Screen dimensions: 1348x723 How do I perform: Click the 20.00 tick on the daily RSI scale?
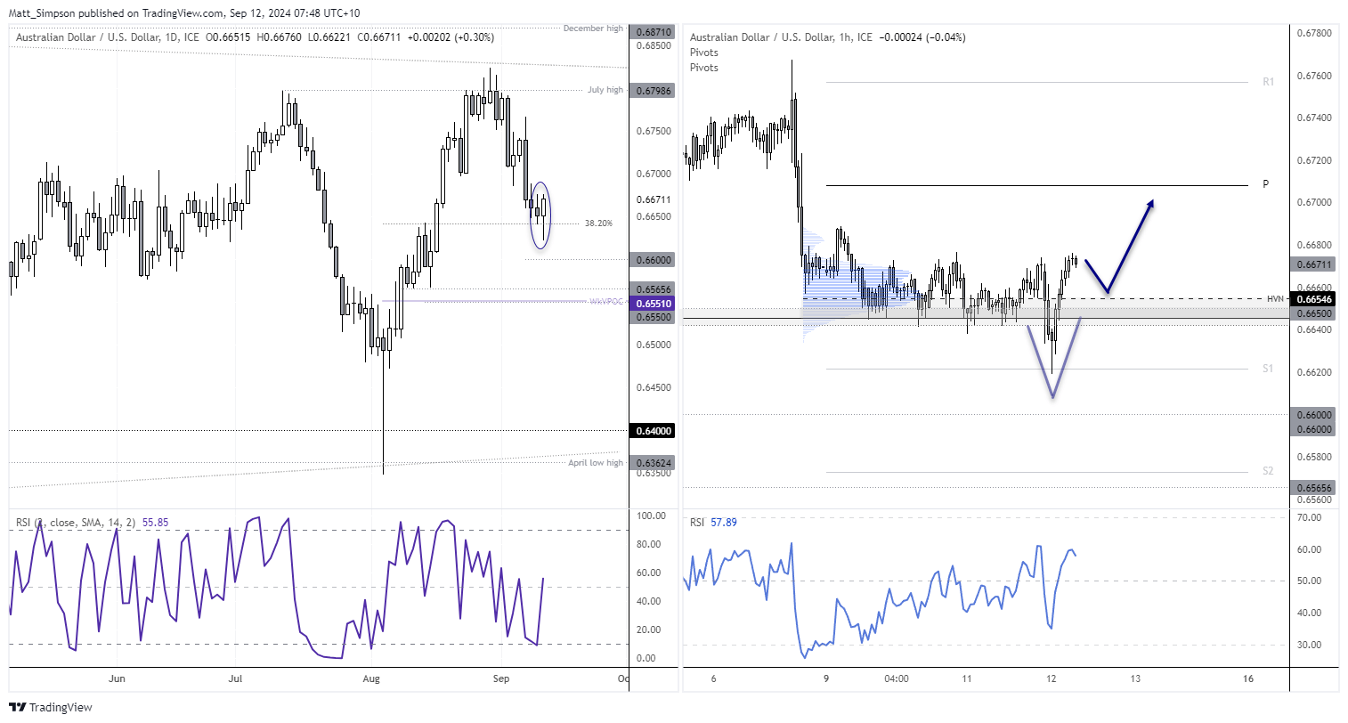click(x=649, y=630)
